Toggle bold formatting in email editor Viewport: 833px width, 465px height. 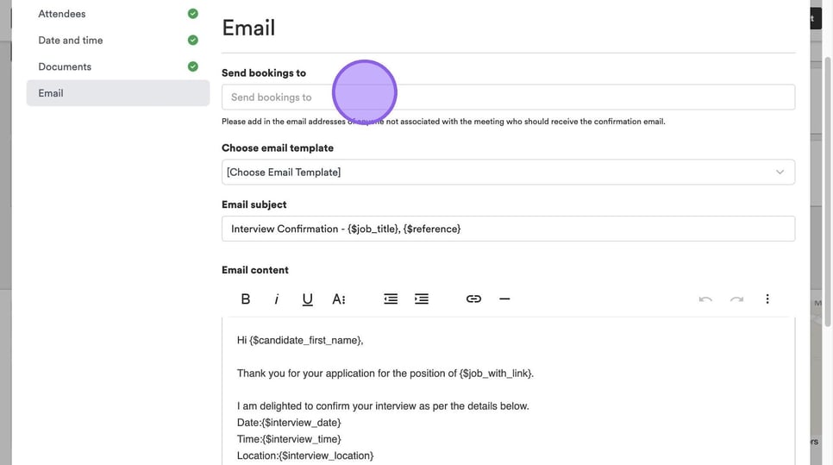coord(246,299)
